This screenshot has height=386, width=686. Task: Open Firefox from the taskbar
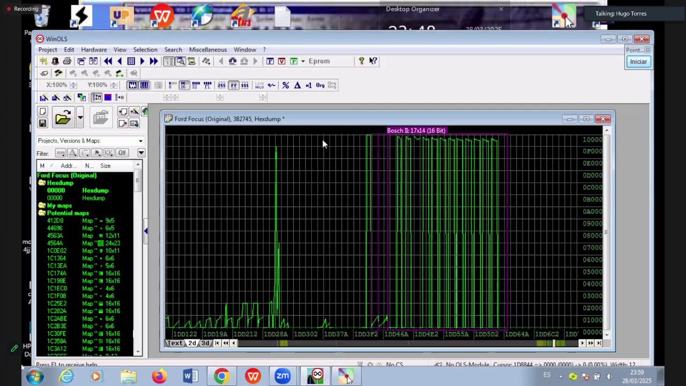click(x=159, y=376)
